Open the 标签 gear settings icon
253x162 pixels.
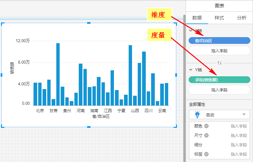[206, 154]
